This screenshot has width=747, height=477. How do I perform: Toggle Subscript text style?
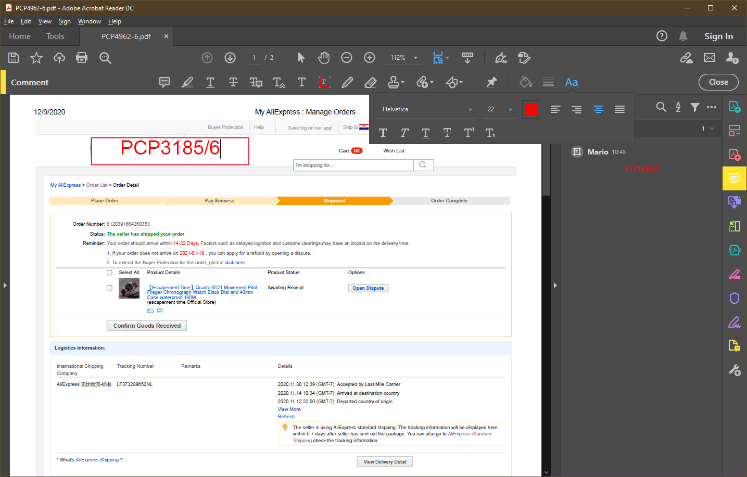click(490, 133)
